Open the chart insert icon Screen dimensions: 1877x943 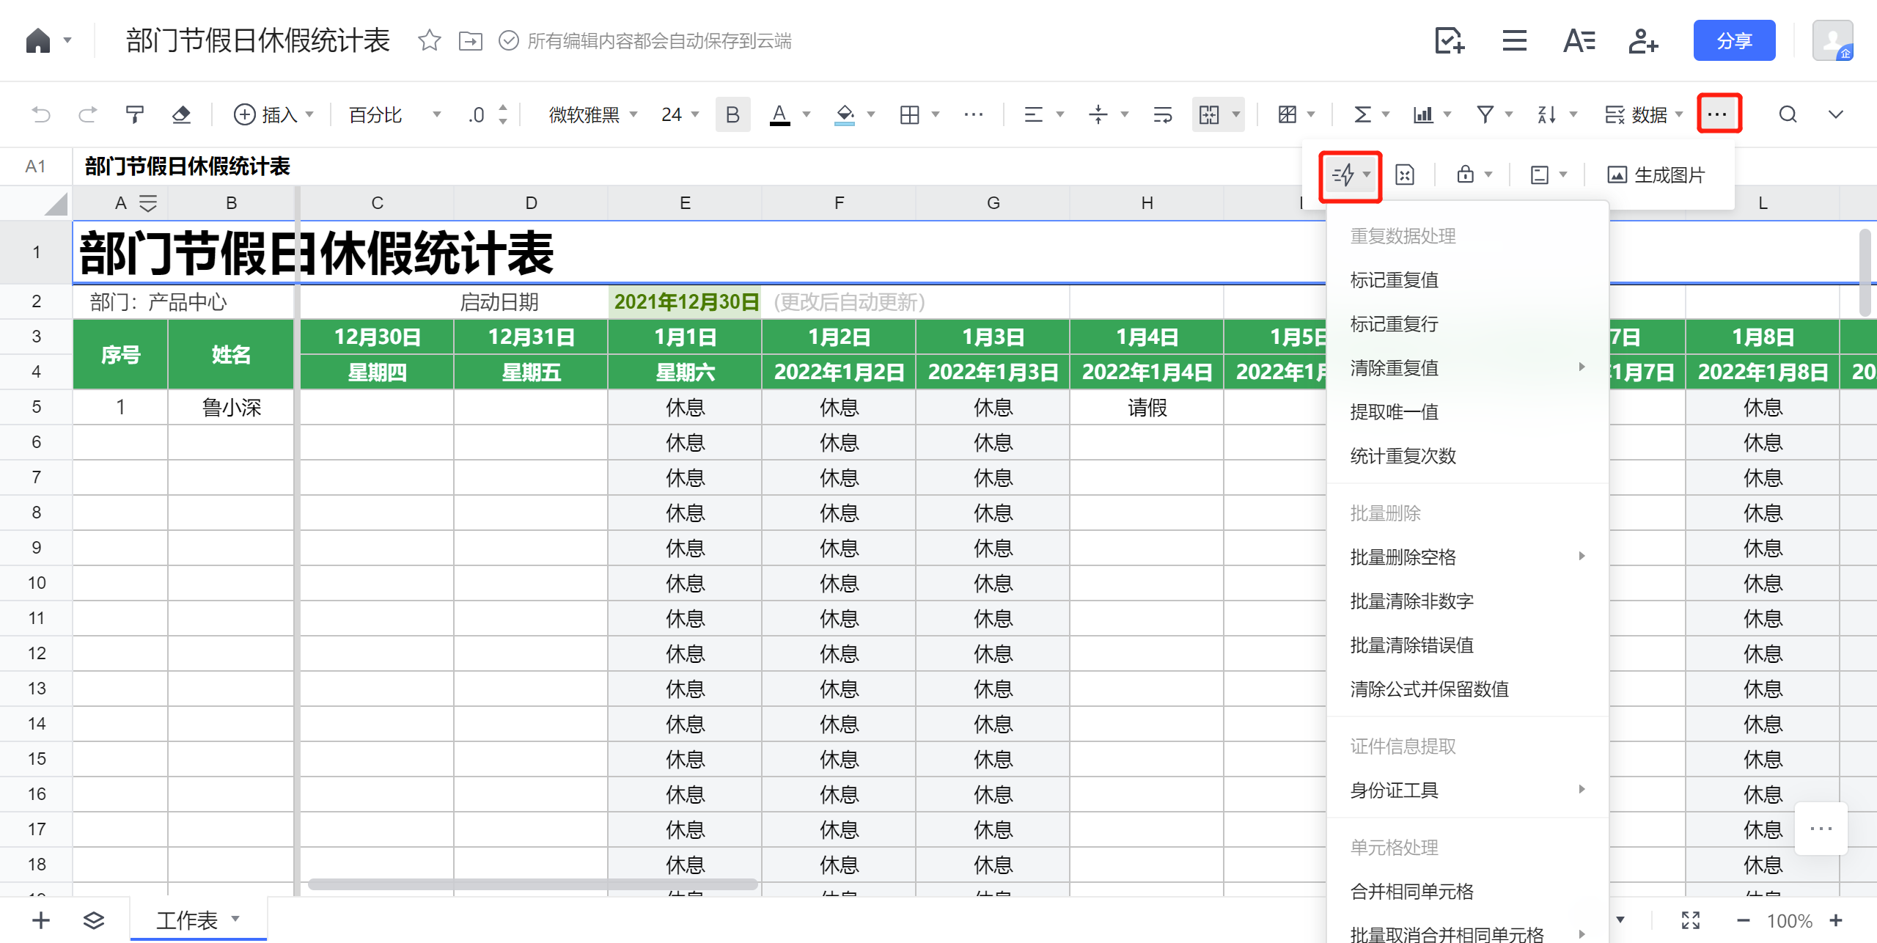click(x=1423, y=114)
